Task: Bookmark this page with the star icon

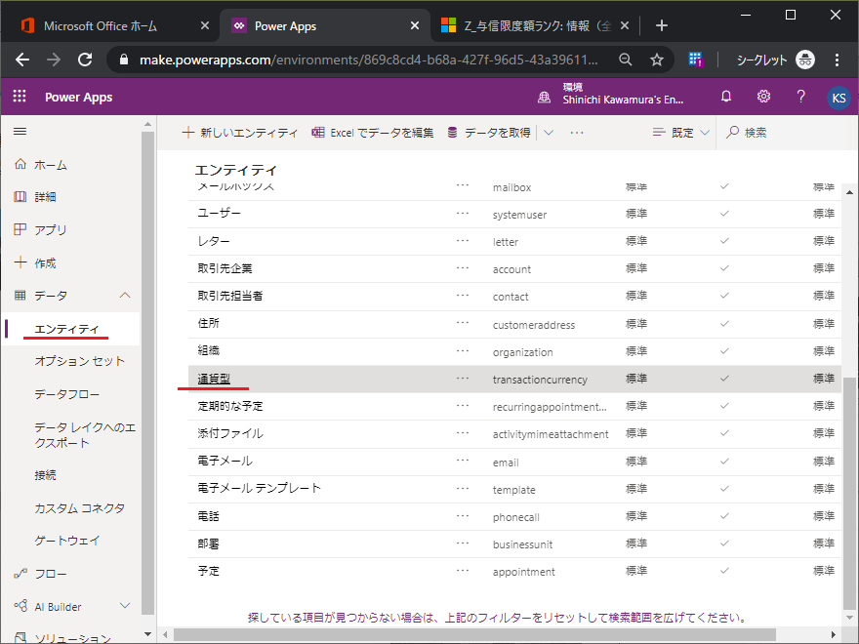Action: tap(657, 60)
